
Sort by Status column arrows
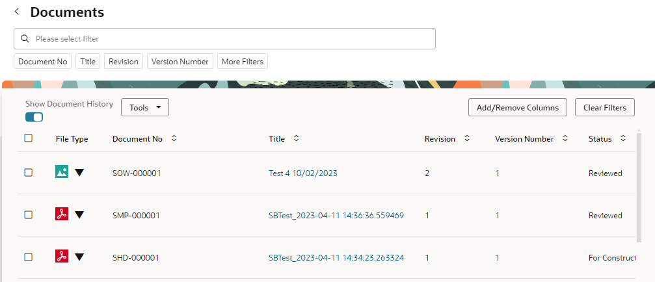coord(623,138)
